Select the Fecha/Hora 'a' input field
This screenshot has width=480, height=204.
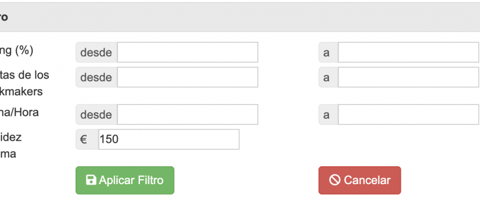click(408, 115)
